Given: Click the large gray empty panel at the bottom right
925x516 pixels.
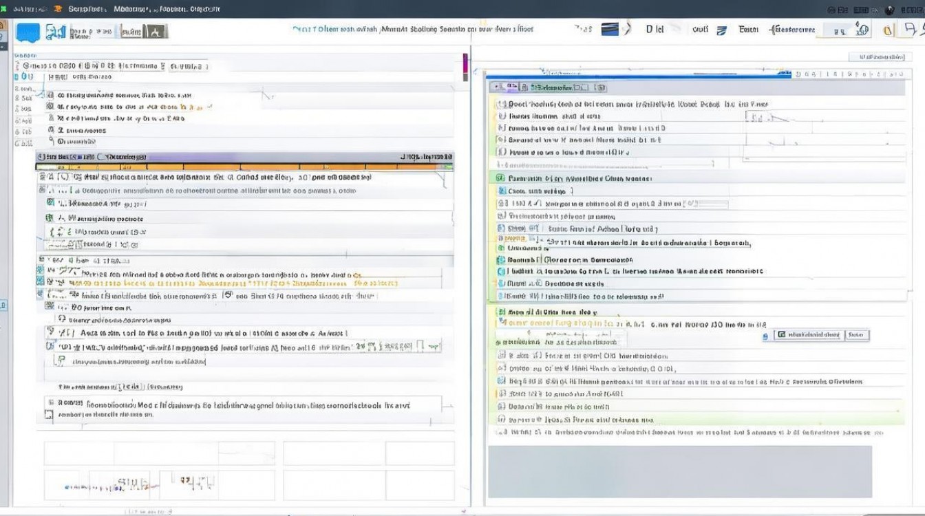Looking at the screenshot, I should click(680, 471).
